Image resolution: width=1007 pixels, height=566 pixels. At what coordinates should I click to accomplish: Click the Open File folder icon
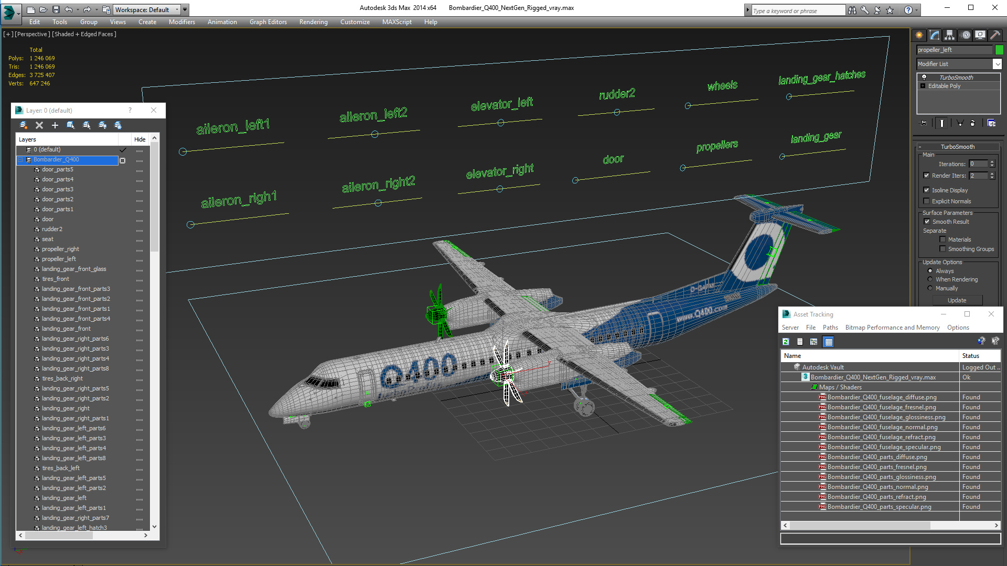click(43, 9)
